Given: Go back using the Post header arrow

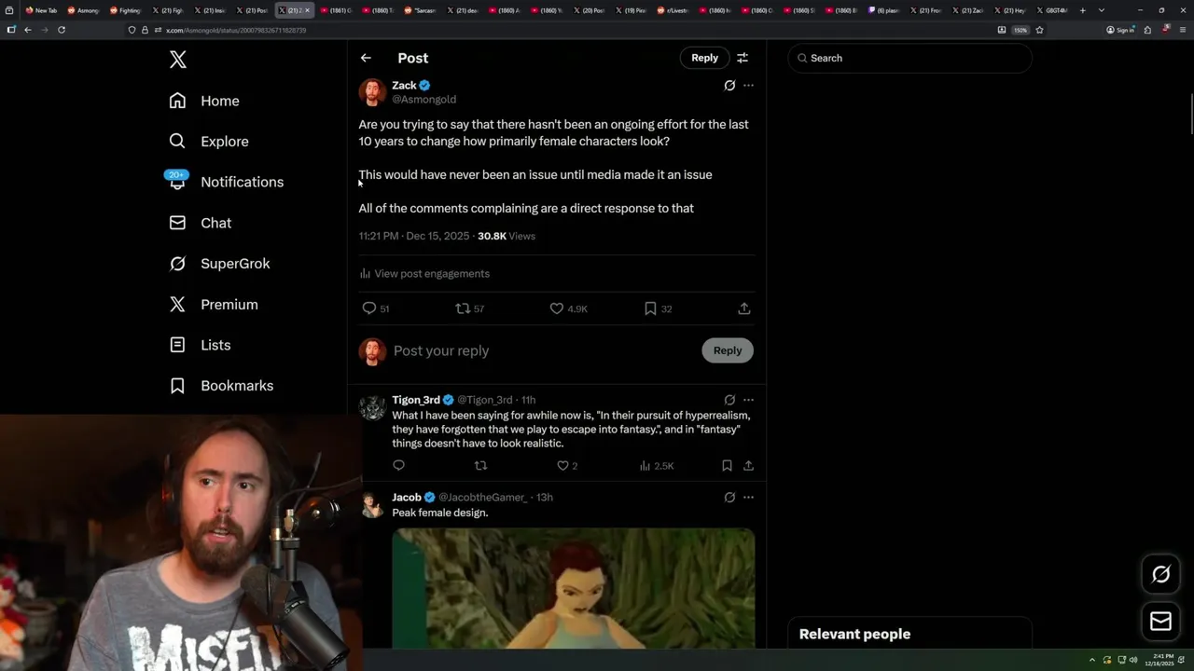Looking at the screenshot, I should click(x=366, y=58).
